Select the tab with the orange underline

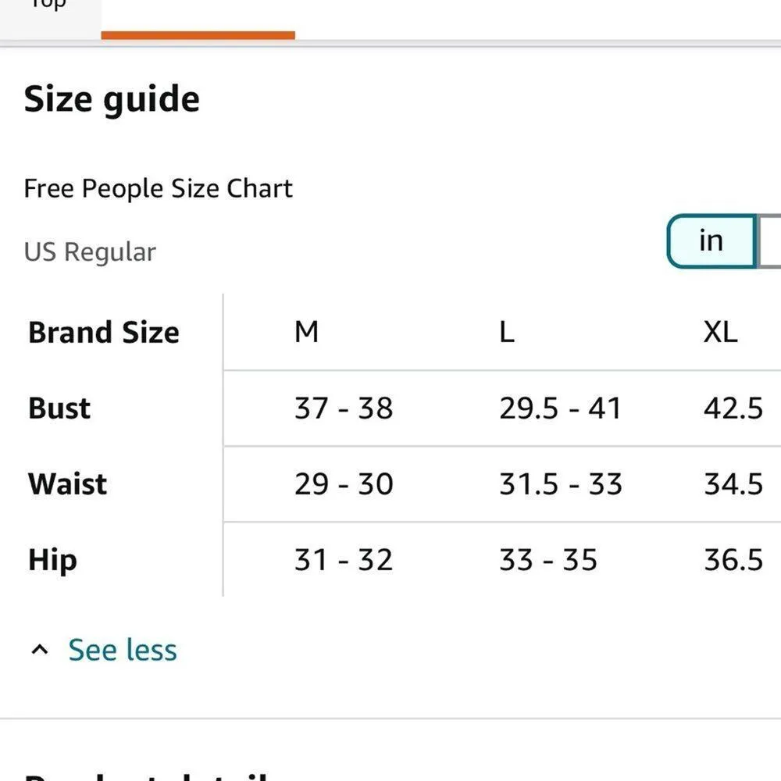coord(198,17)
